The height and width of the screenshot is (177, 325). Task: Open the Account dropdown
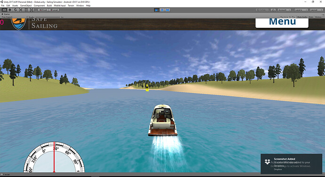click(x=284, y=10)
